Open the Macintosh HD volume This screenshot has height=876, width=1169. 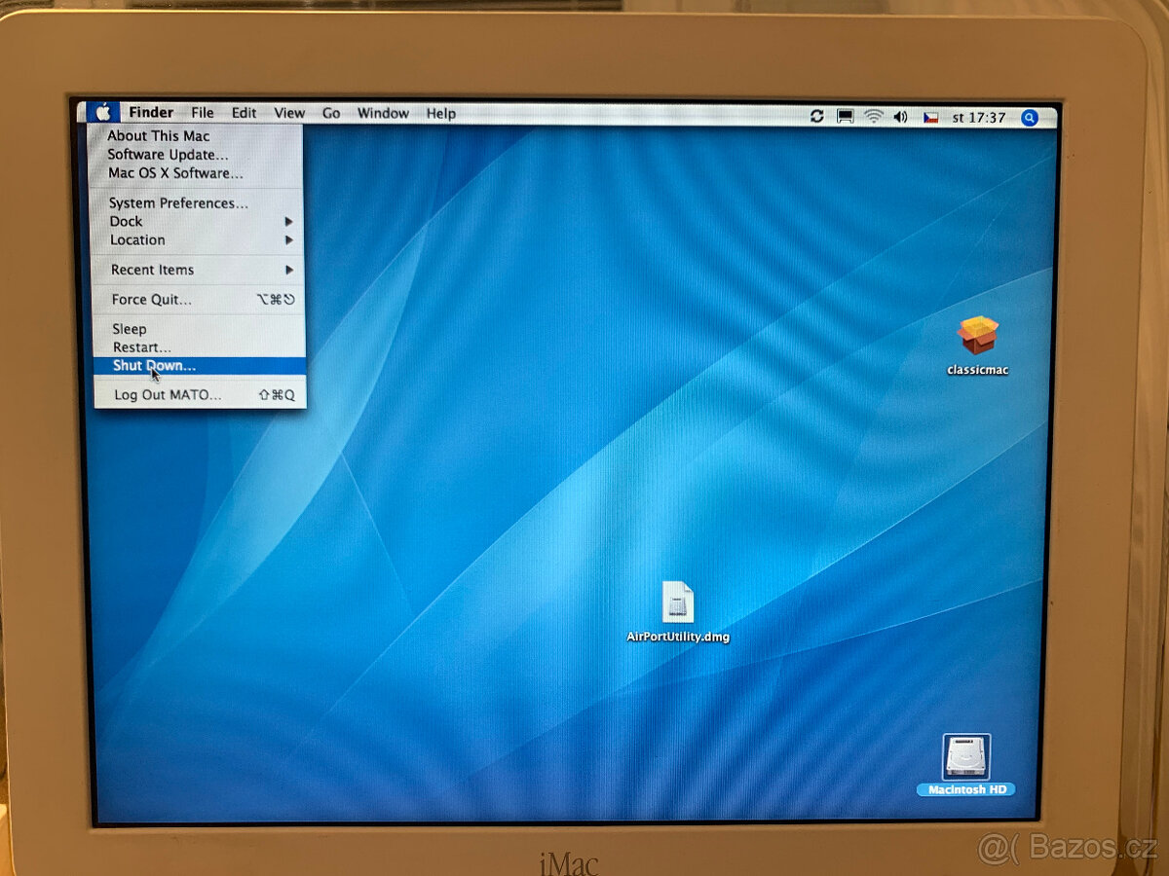click(964, 754)
